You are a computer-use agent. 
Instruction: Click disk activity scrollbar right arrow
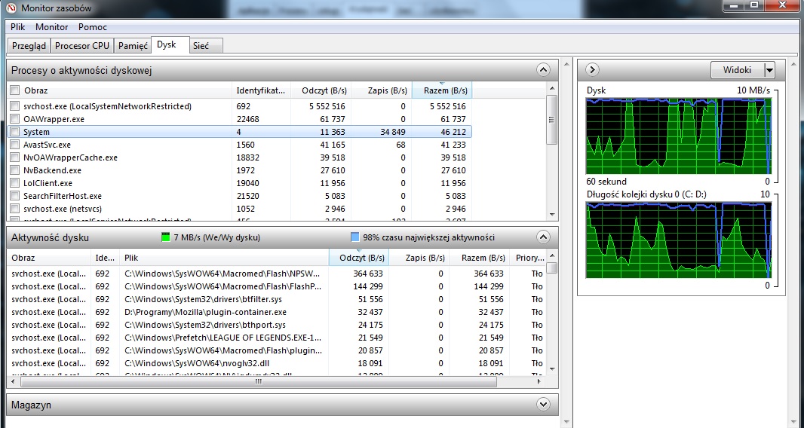pyautogui.click(x=539, y=381)
